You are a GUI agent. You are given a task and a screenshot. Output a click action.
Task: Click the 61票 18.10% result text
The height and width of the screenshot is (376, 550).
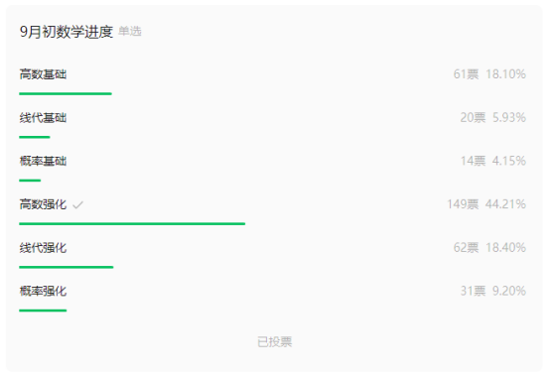coord(489,74)
